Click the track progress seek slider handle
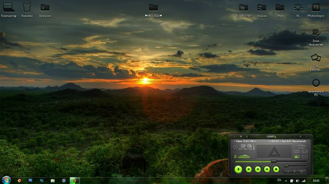 [274, 161]
